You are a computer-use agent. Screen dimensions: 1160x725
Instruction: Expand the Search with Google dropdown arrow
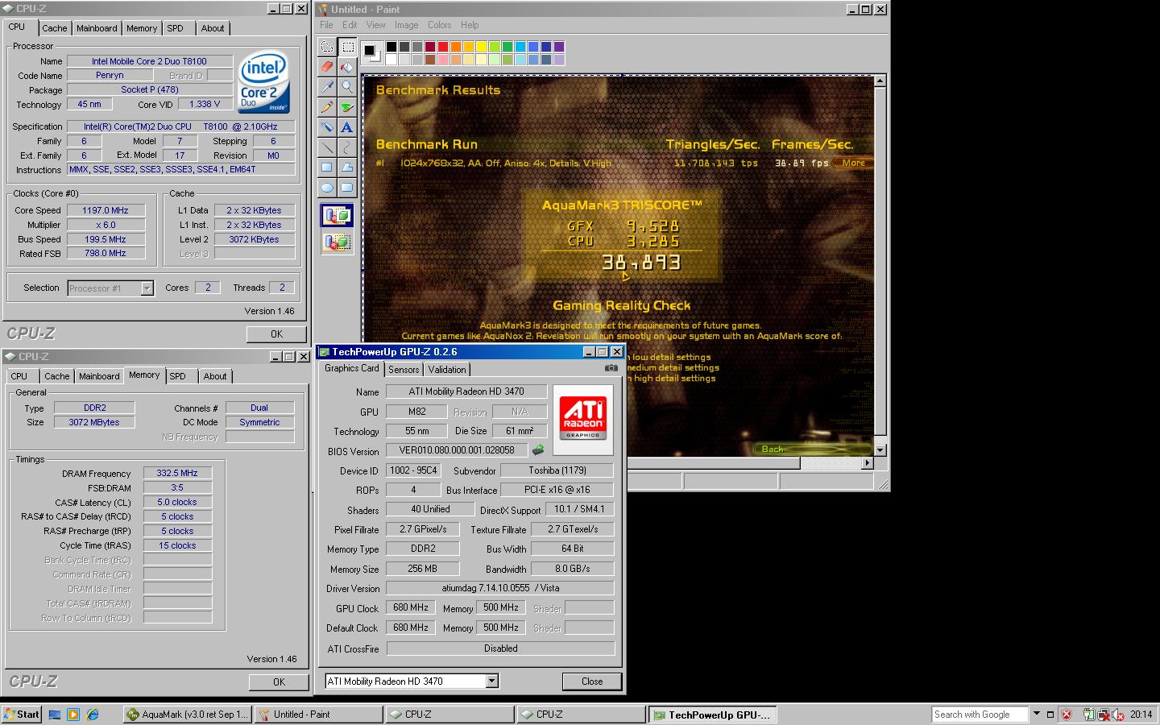tap(1037, 714)
